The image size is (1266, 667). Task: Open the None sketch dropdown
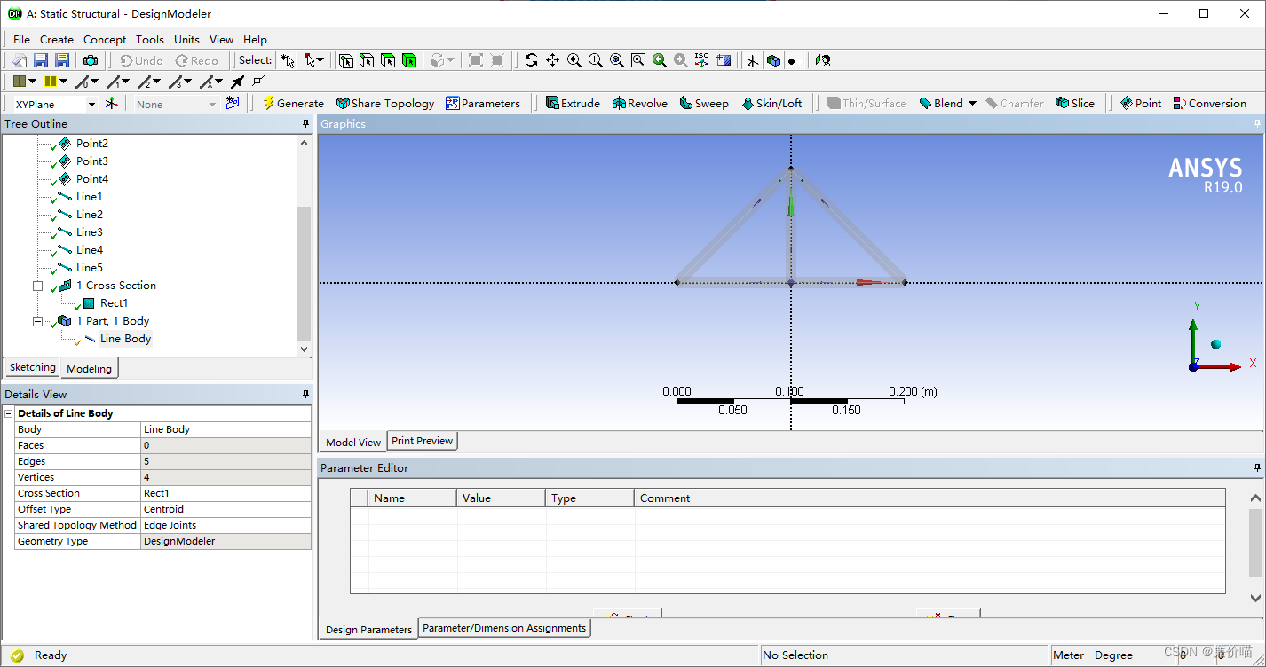point(212,104)
